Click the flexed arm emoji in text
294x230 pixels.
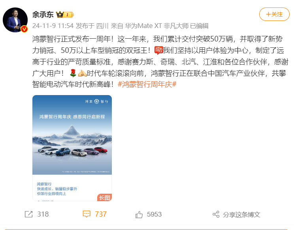[x=82, y=73]
